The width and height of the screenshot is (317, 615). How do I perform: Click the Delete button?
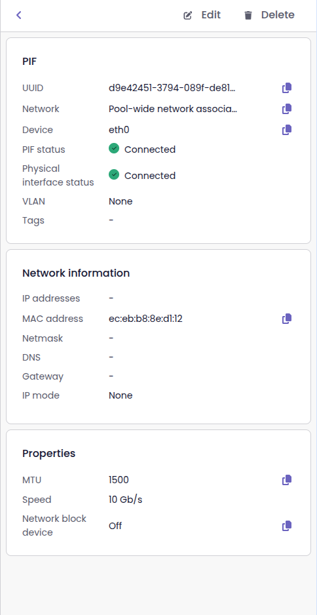[x=269, y=15]
